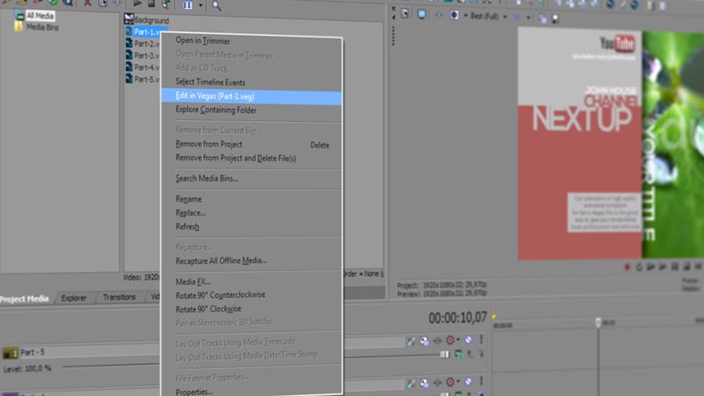
Task: Select the Background media file
Action: 151,20
